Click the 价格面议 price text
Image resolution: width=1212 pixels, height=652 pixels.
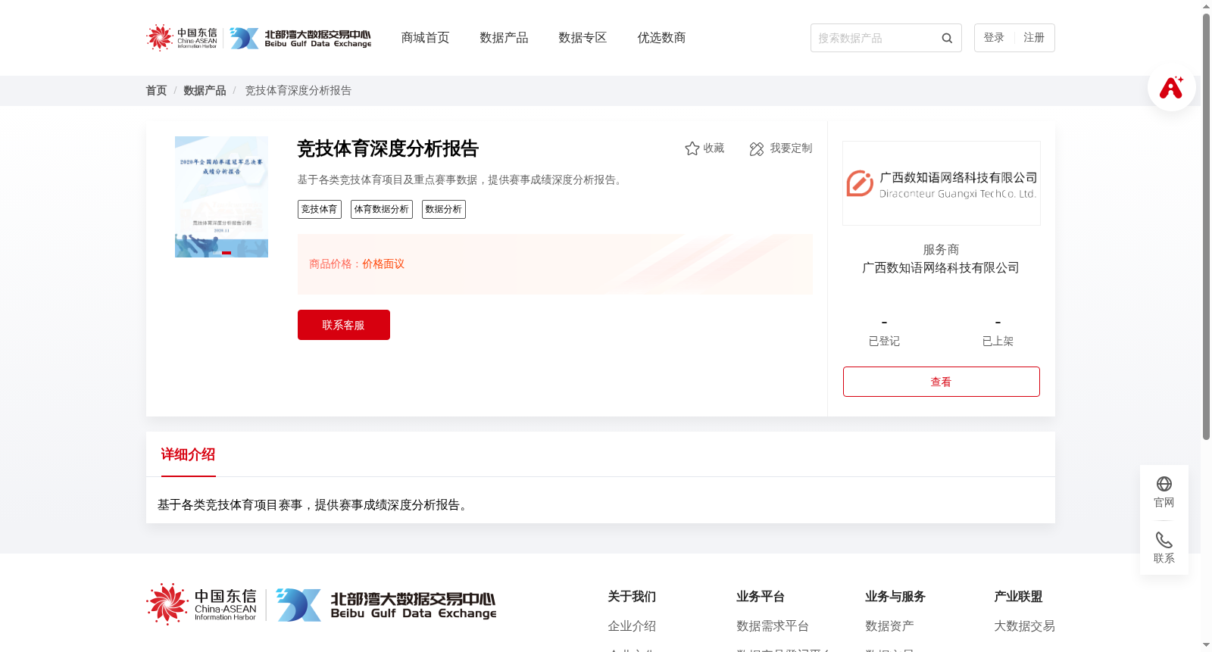tap(383, 264)
